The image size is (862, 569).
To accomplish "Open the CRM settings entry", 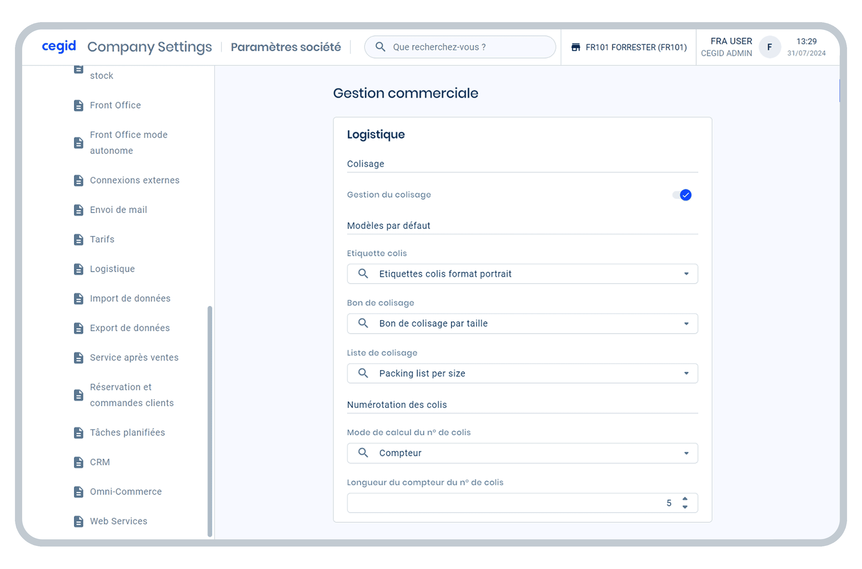I will (100, 463).
